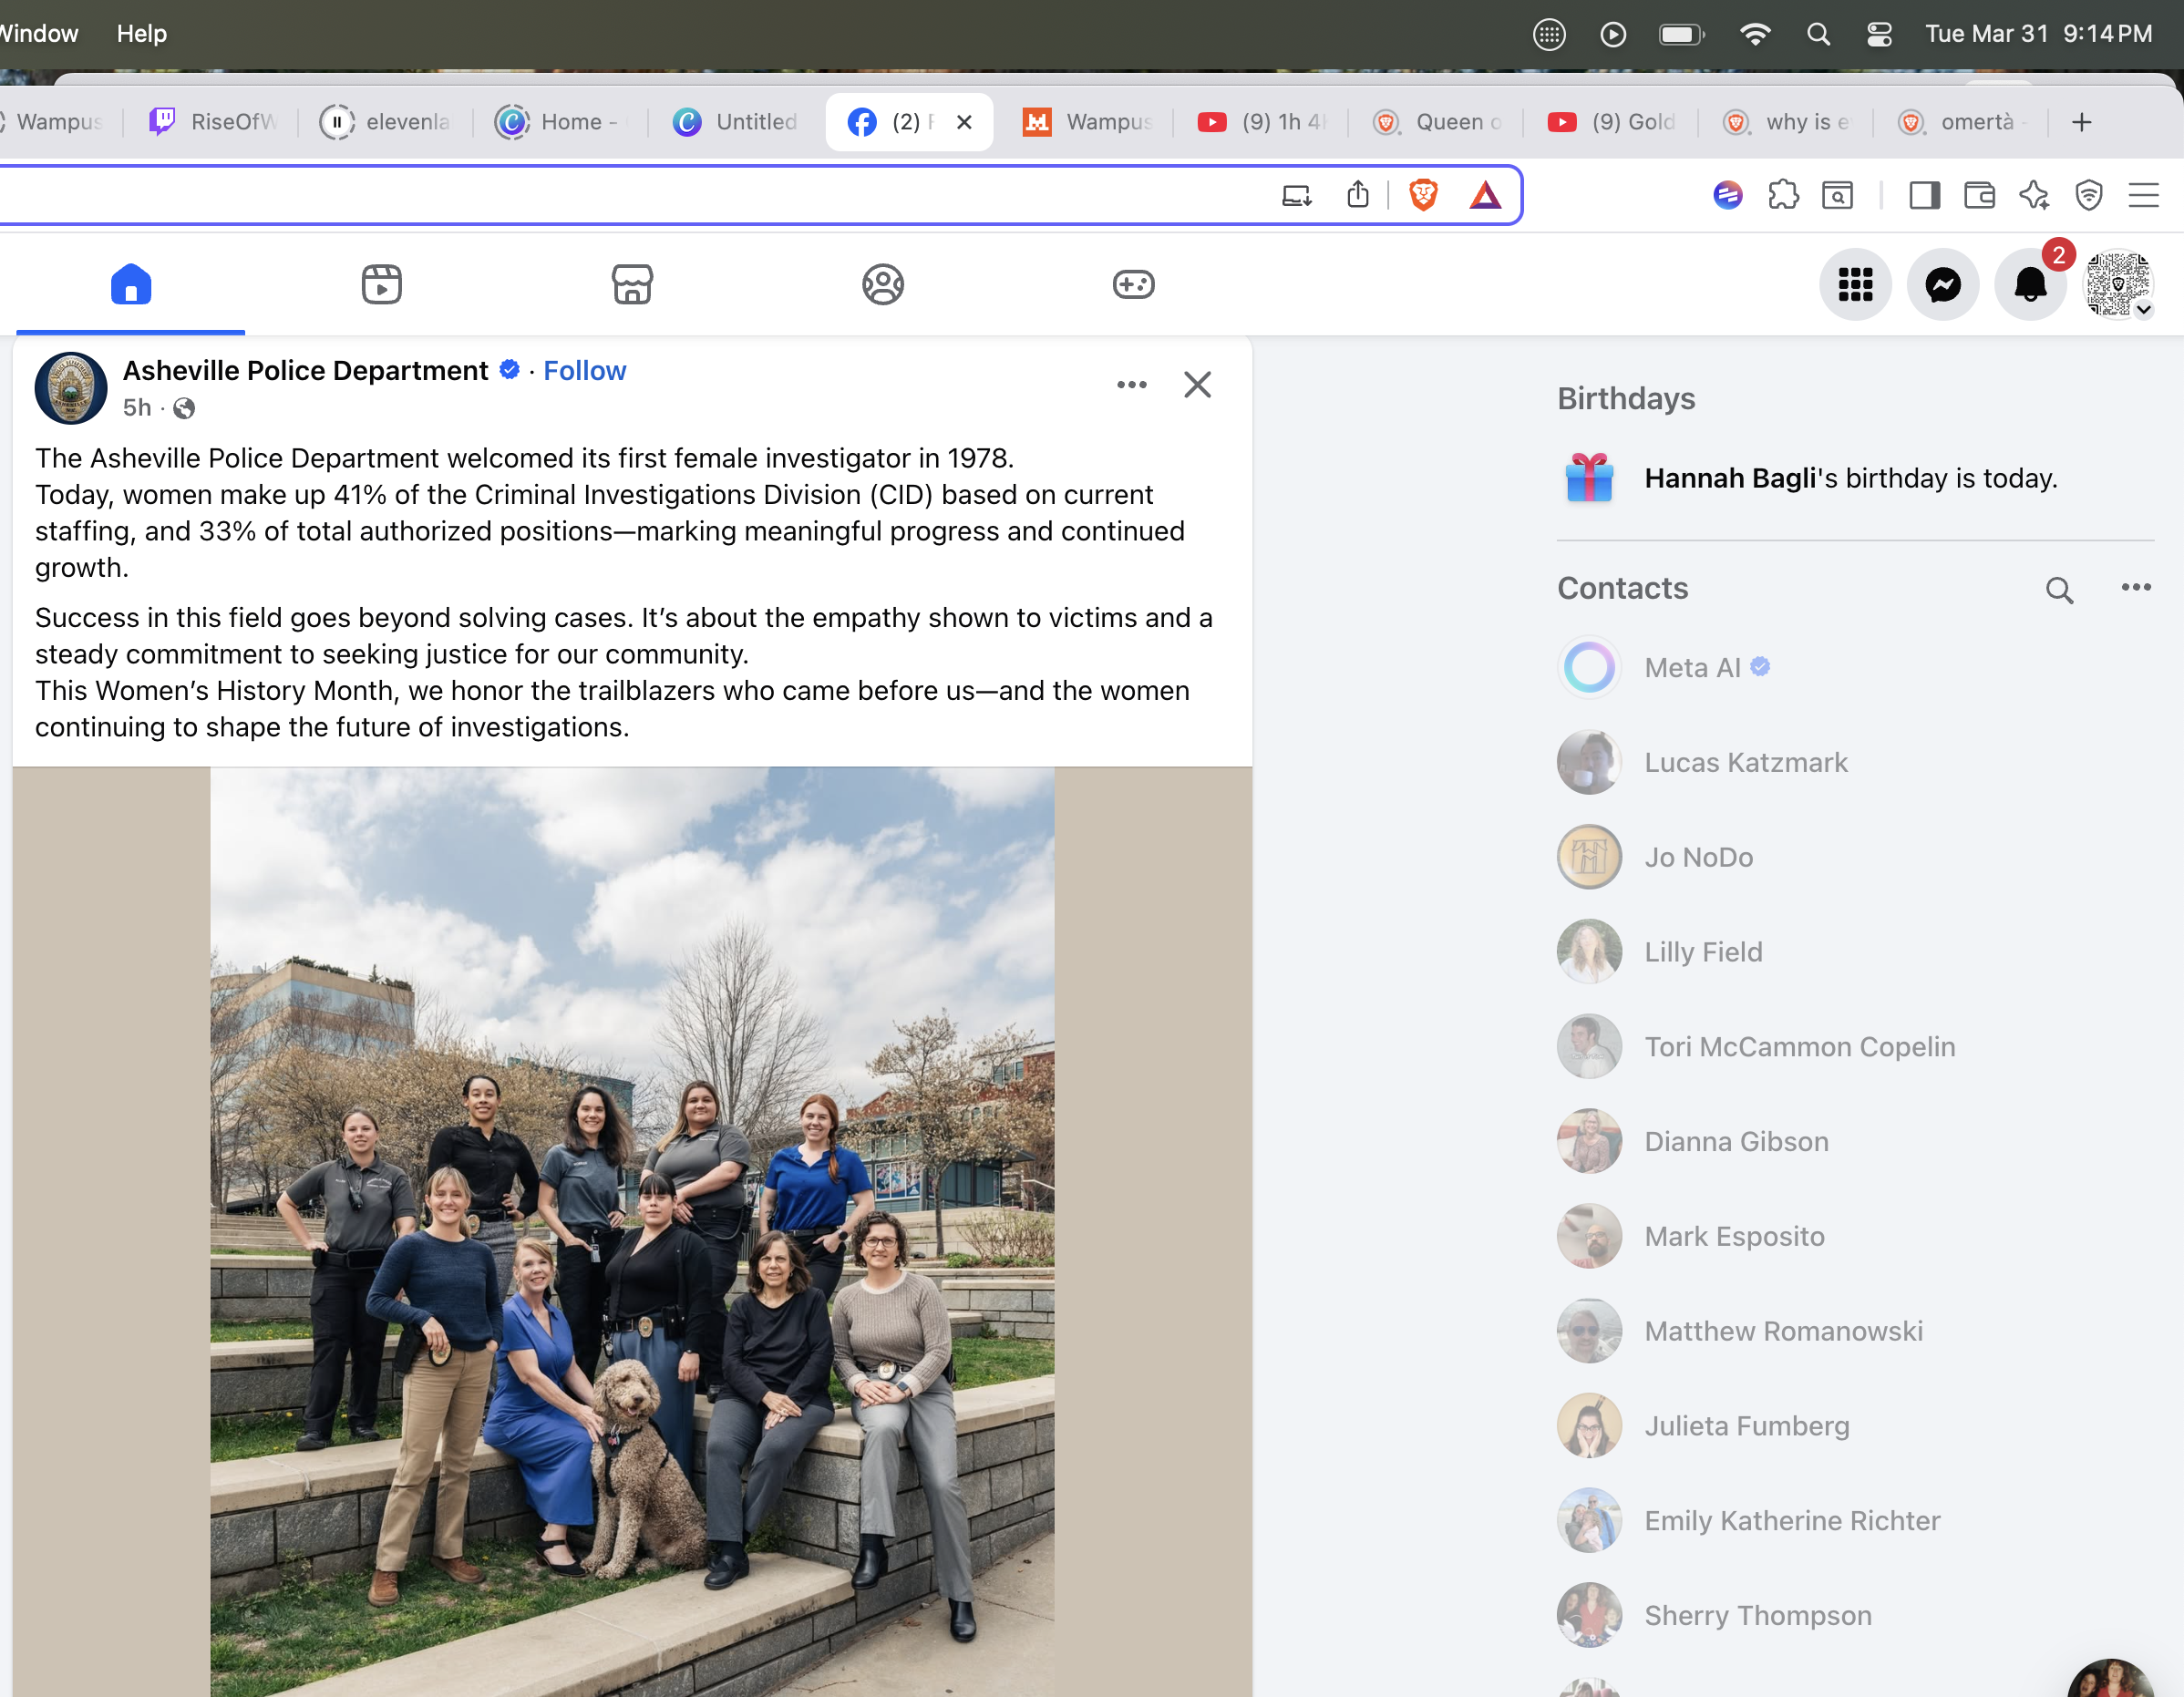This screenshot has height=1697, width=2184.
Task: Open the Groups icon
Action: coord(882,284)
